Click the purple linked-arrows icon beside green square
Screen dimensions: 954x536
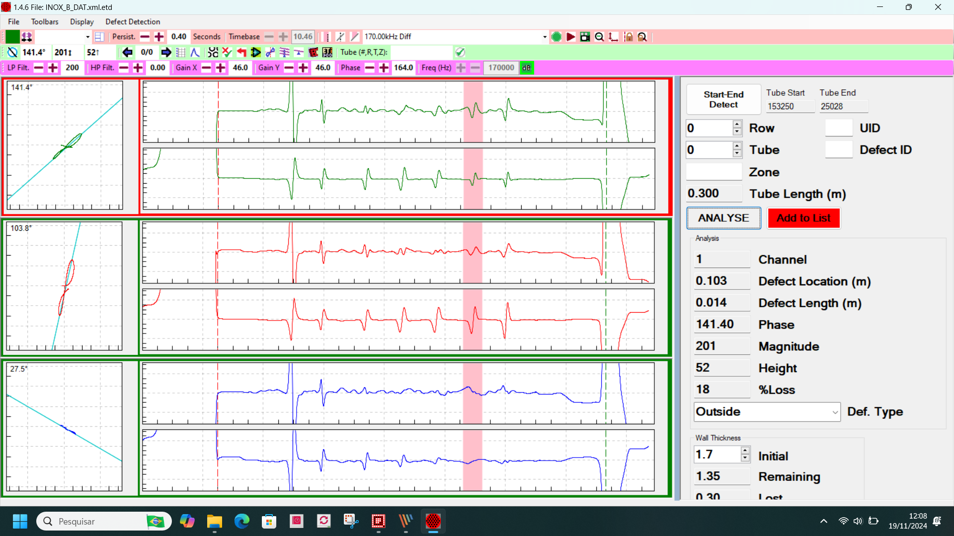pyautogui.click(x=27, y=37)
